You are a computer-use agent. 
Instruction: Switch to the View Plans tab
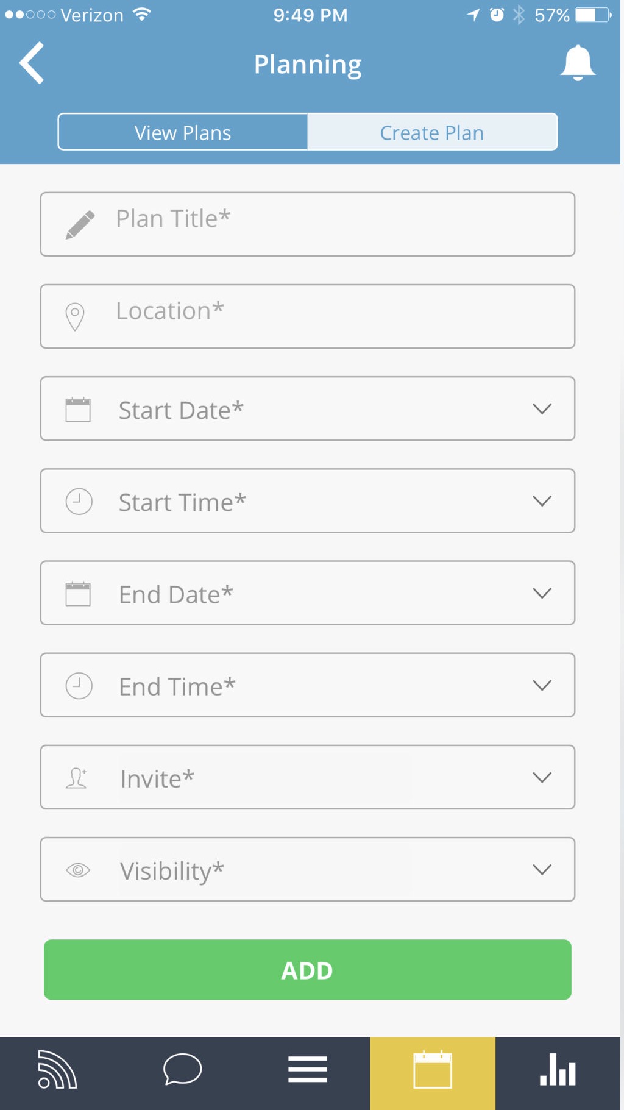pos(183,132)
